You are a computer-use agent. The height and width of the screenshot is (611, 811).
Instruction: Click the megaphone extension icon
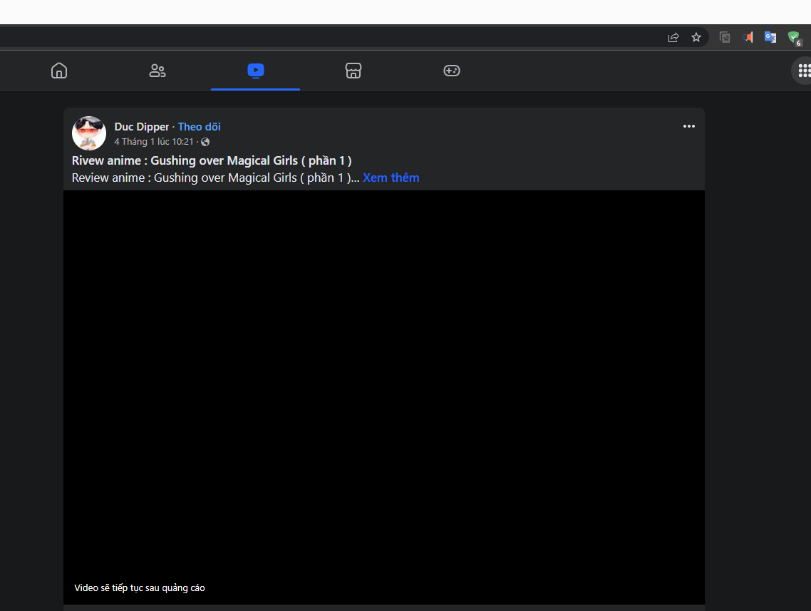click(x=747, y=36)
